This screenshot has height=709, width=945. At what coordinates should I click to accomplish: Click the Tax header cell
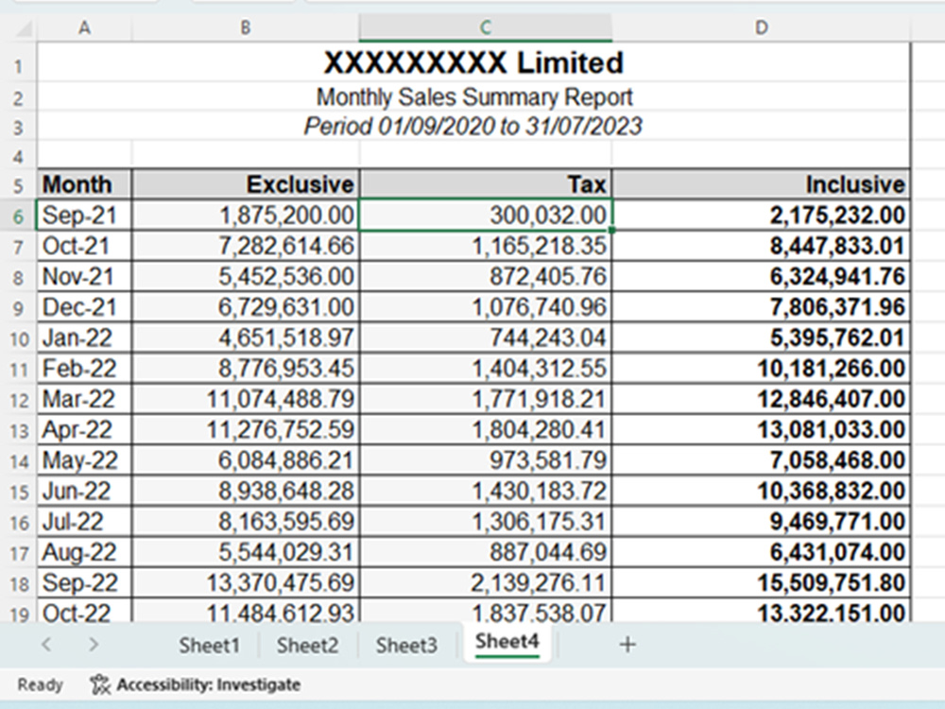pyautogui.click(x=486, y=184)
